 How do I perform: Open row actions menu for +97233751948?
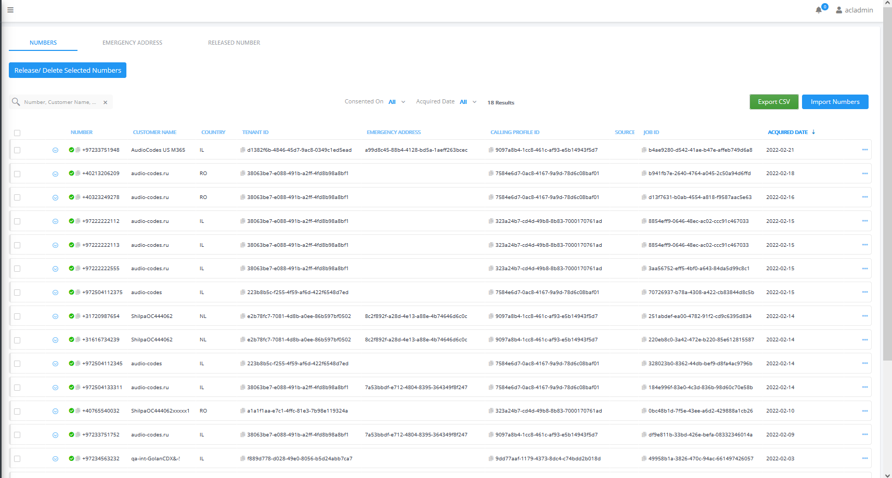tap(865, 150)
